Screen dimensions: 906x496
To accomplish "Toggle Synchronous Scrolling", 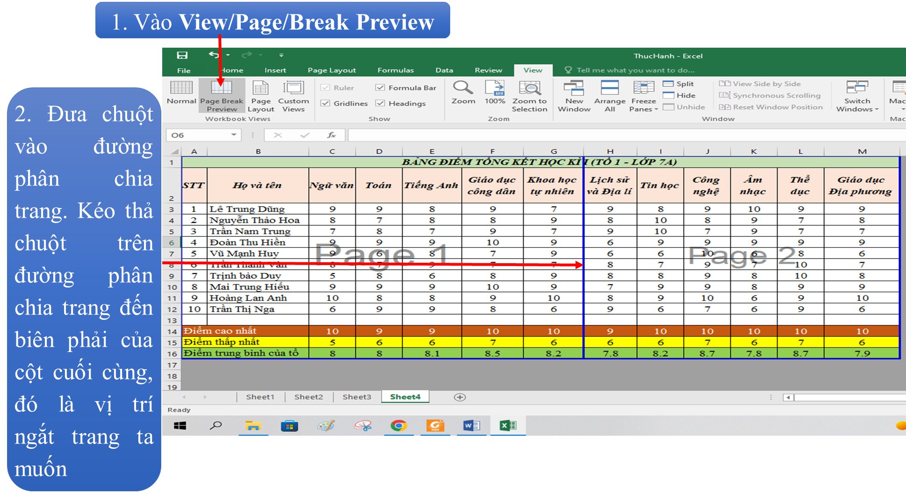I will click(770, 95).
